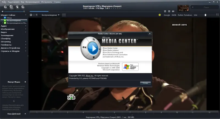
Task: Click the gray square button beside Воспроизведение dropdown
Action: 64,15
